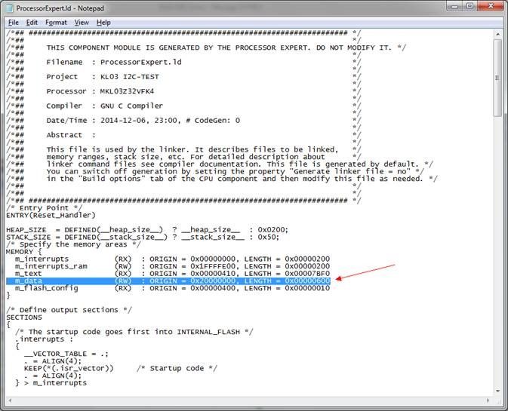Click the startup code INTERNAL_FLASH comment
Viewport: 508px width, 411px height.
coord(134,332)
